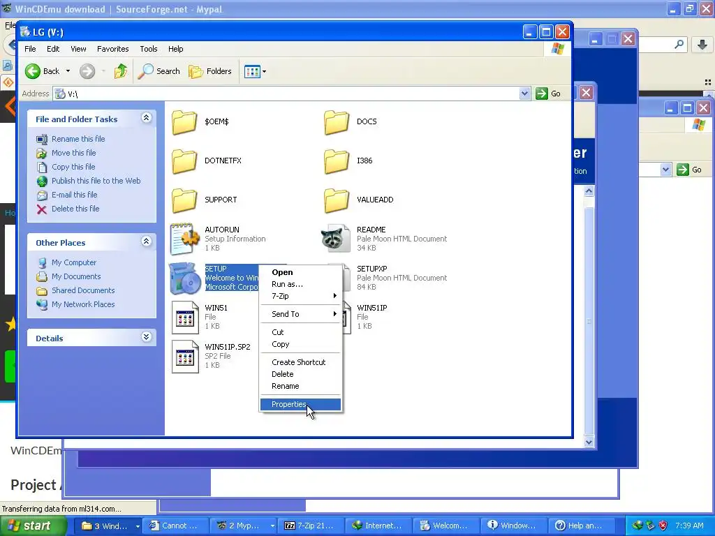Screen dimensions: 715x536
Task: Open My Documents from Other Places
Action: tap(75, 276)
